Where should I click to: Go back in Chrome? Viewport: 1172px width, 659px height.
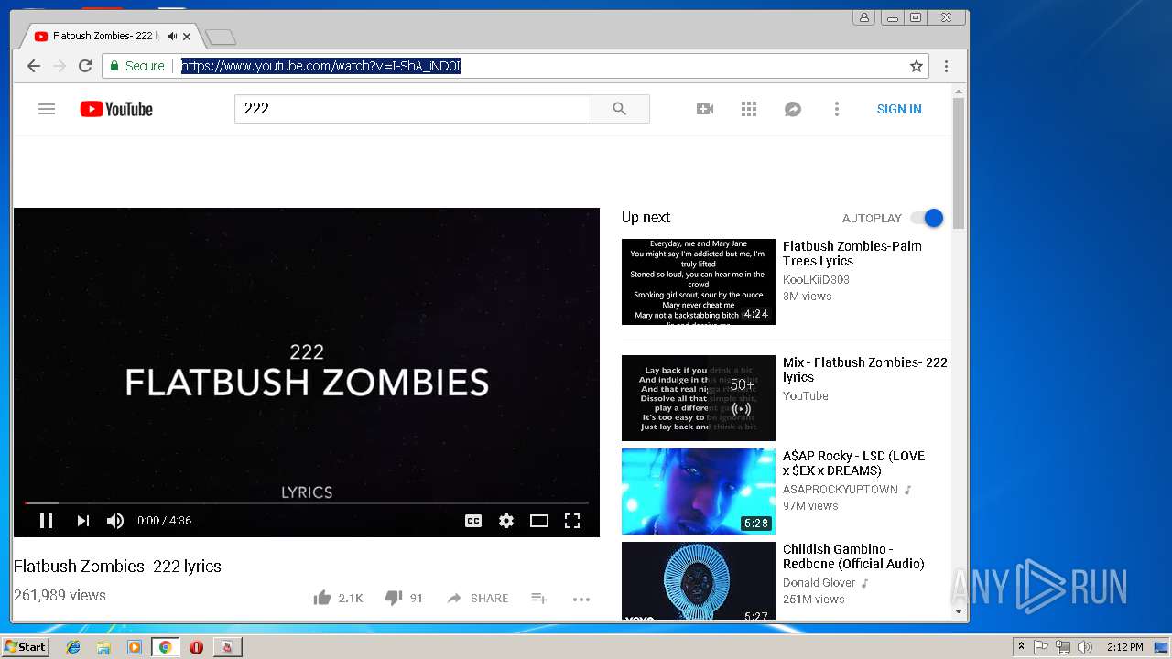[34, 66]
